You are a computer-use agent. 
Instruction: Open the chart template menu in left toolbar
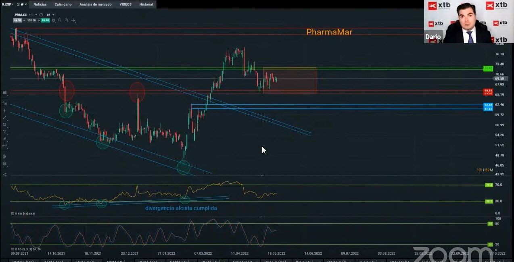point(5,92)
